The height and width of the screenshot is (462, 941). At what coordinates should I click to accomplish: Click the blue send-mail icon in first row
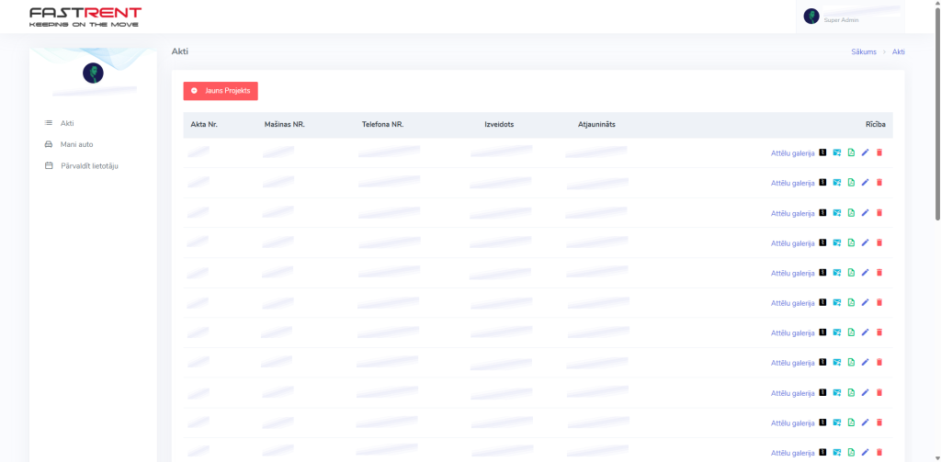(x=837, y=152)
